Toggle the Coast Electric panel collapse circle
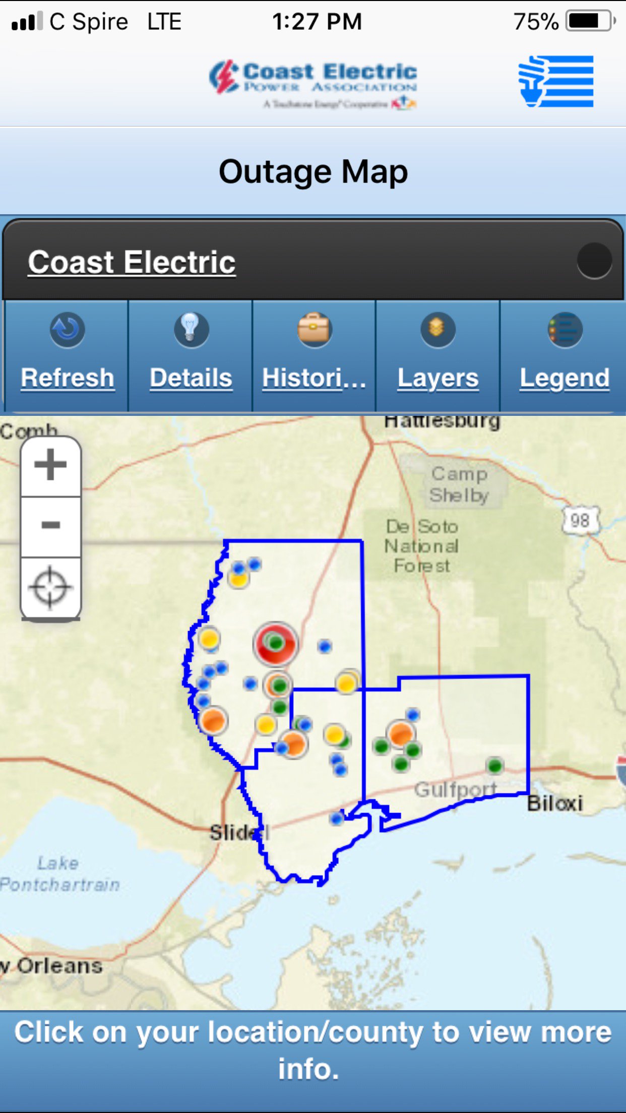 click(594, 261)
